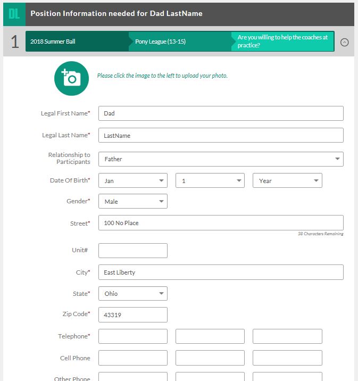Image resolution: width=358 pixels, height=381 pixels.
Task: Click the Street address field
Action: point(221,222)
